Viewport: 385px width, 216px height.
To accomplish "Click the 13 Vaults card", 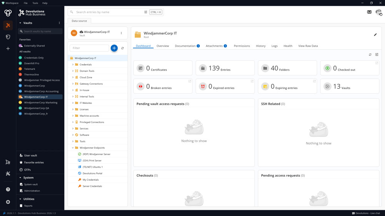I will [350, 86].
